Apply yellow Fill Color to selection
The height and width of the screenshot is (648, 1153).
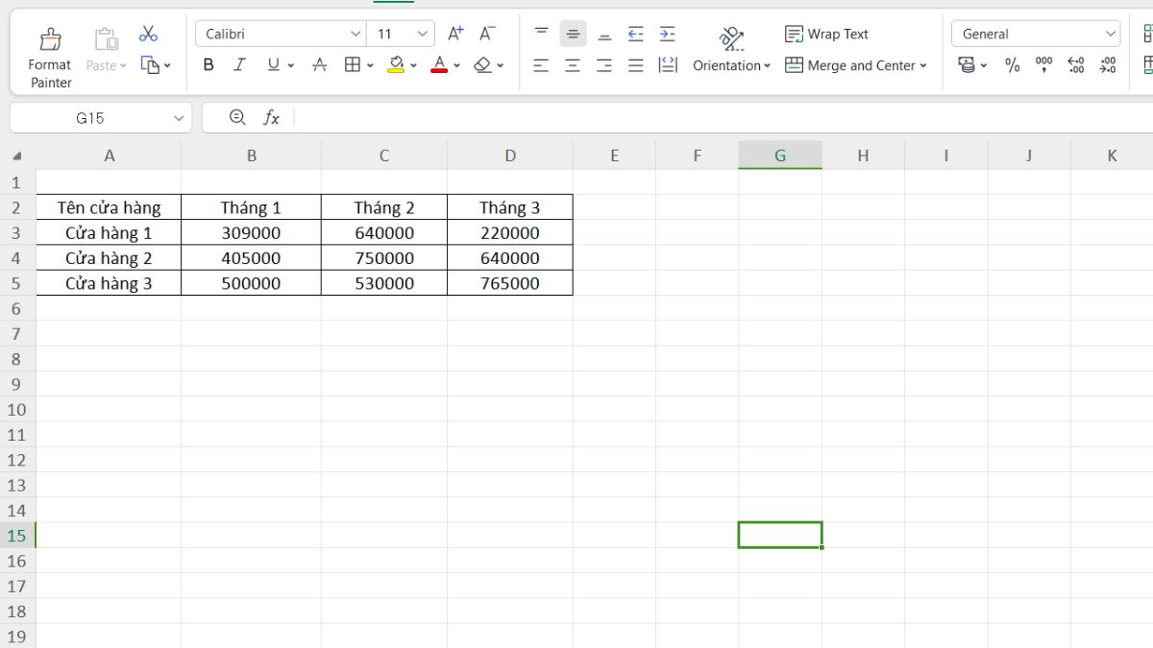click(x=397, y=65)
